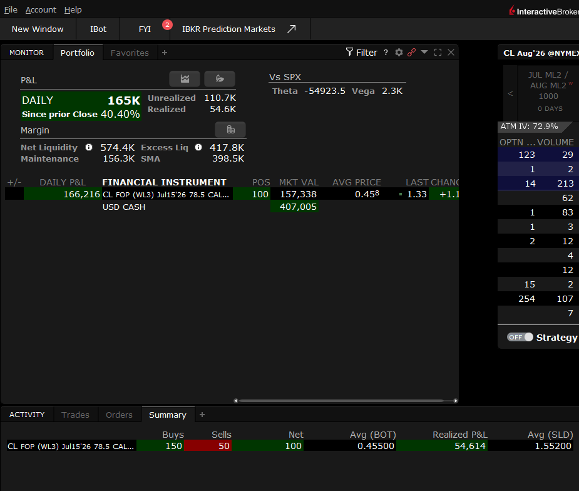The height and width of the screenshot is (491, 579).
Task: Open the File menu
Action: [11, 9]
